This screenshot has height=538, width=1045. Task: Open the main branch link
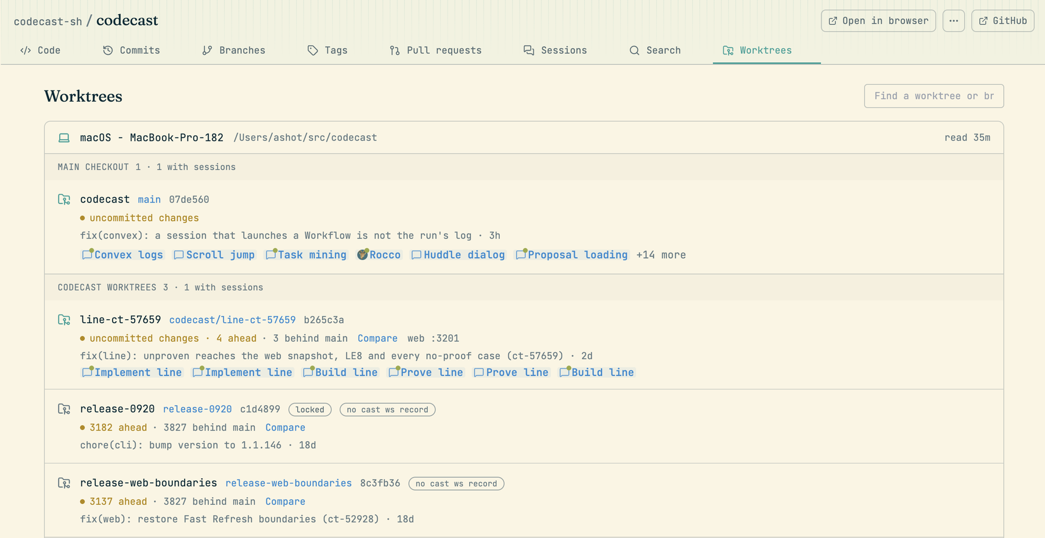pos(149,200)
